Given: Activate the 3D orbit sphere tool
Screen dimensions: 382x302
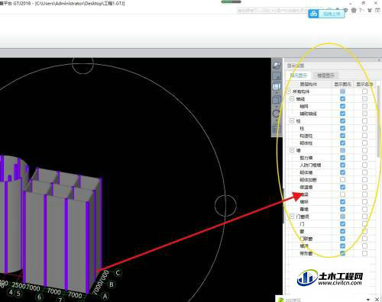Looking at the screenshot, I should click(277, 65).
